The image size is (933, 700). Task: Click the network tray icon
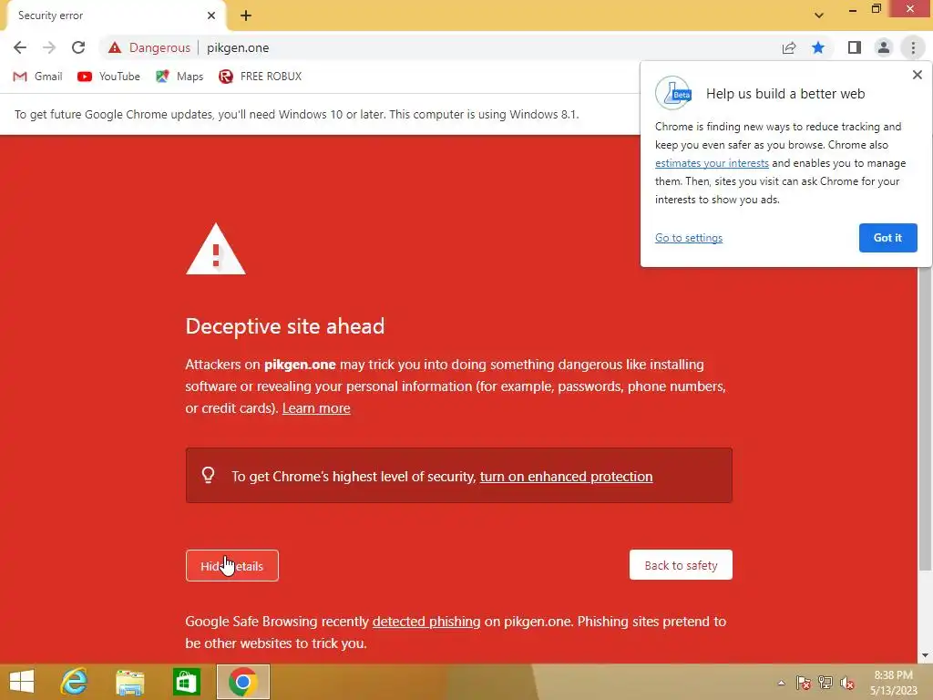825,683
